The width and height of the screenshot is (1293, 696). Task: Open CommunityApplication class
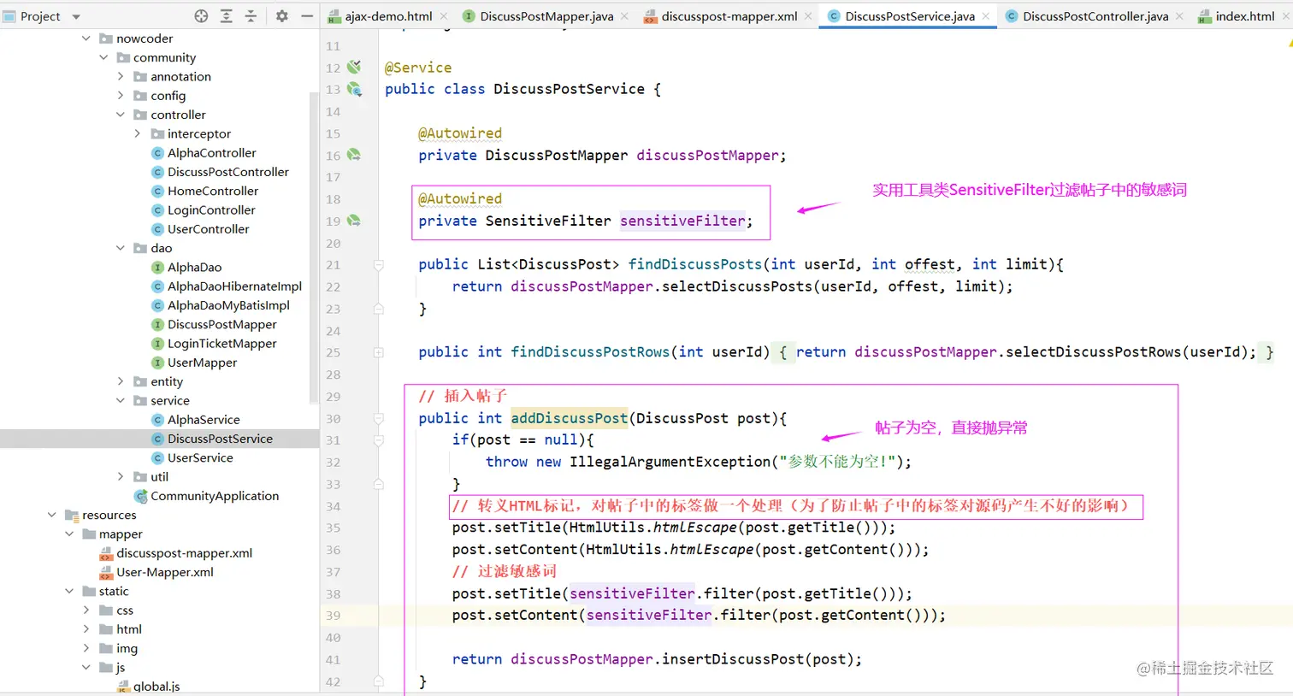215,496
